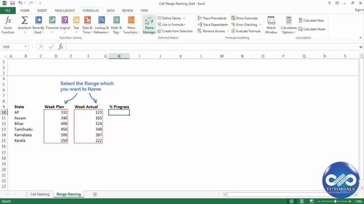364x204 pixels.
Task: Open the Name Box dropdown
Action: point(26,46)
